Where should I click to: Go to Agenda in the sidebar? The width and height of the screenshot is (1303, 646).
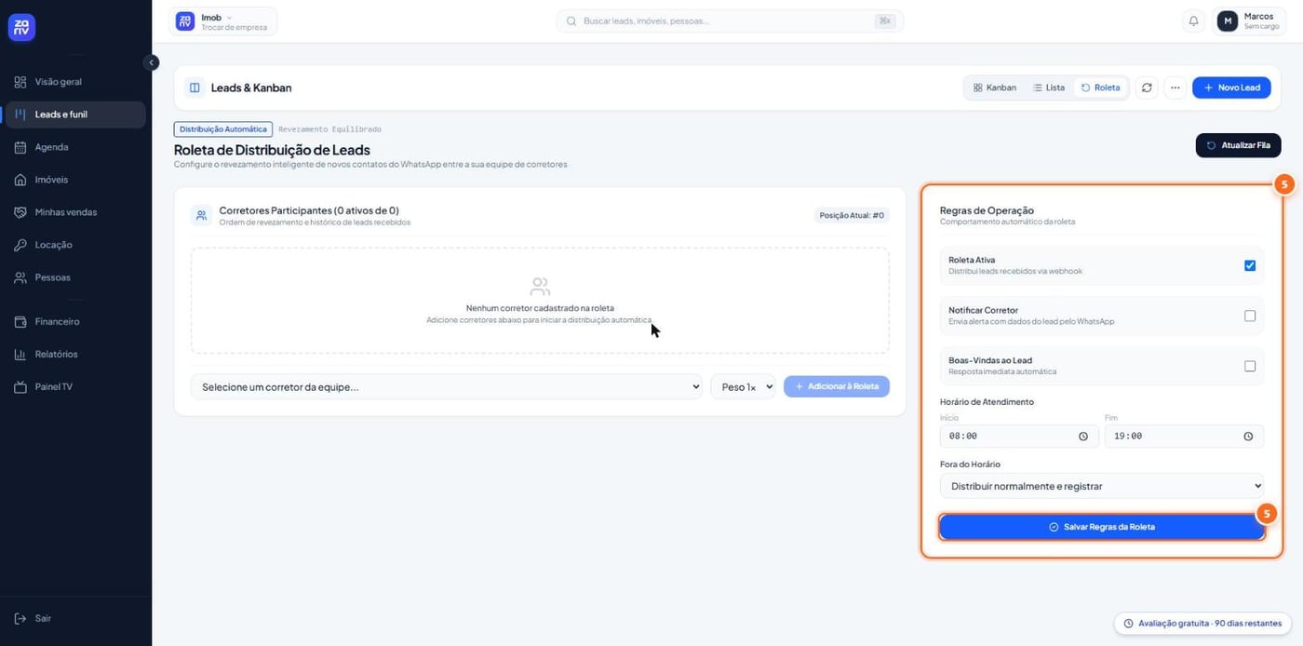pyautogui.click(x=75, y=147)
